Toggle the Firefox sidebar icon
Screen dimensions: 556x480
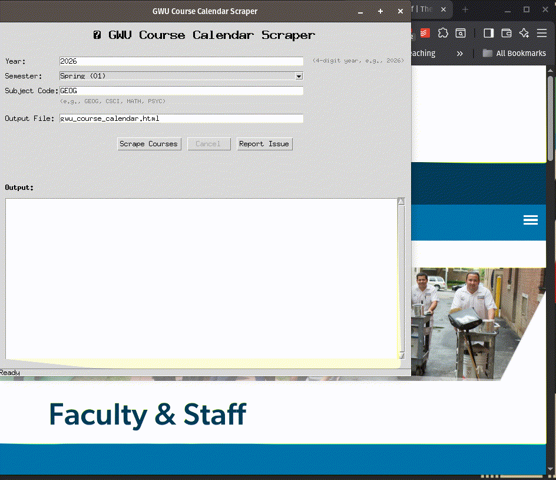(488, 33)
